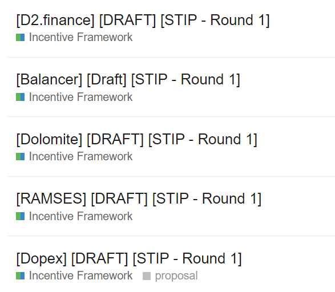Click green-blue category badge under Balancer
The height and width of the screenshot is (292, 335).
pyautogui.click(x=21, y=97)
